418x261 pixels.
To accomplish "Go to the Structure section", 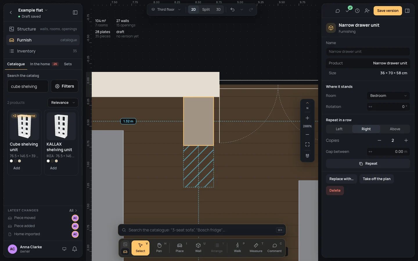I will point(43,29).
